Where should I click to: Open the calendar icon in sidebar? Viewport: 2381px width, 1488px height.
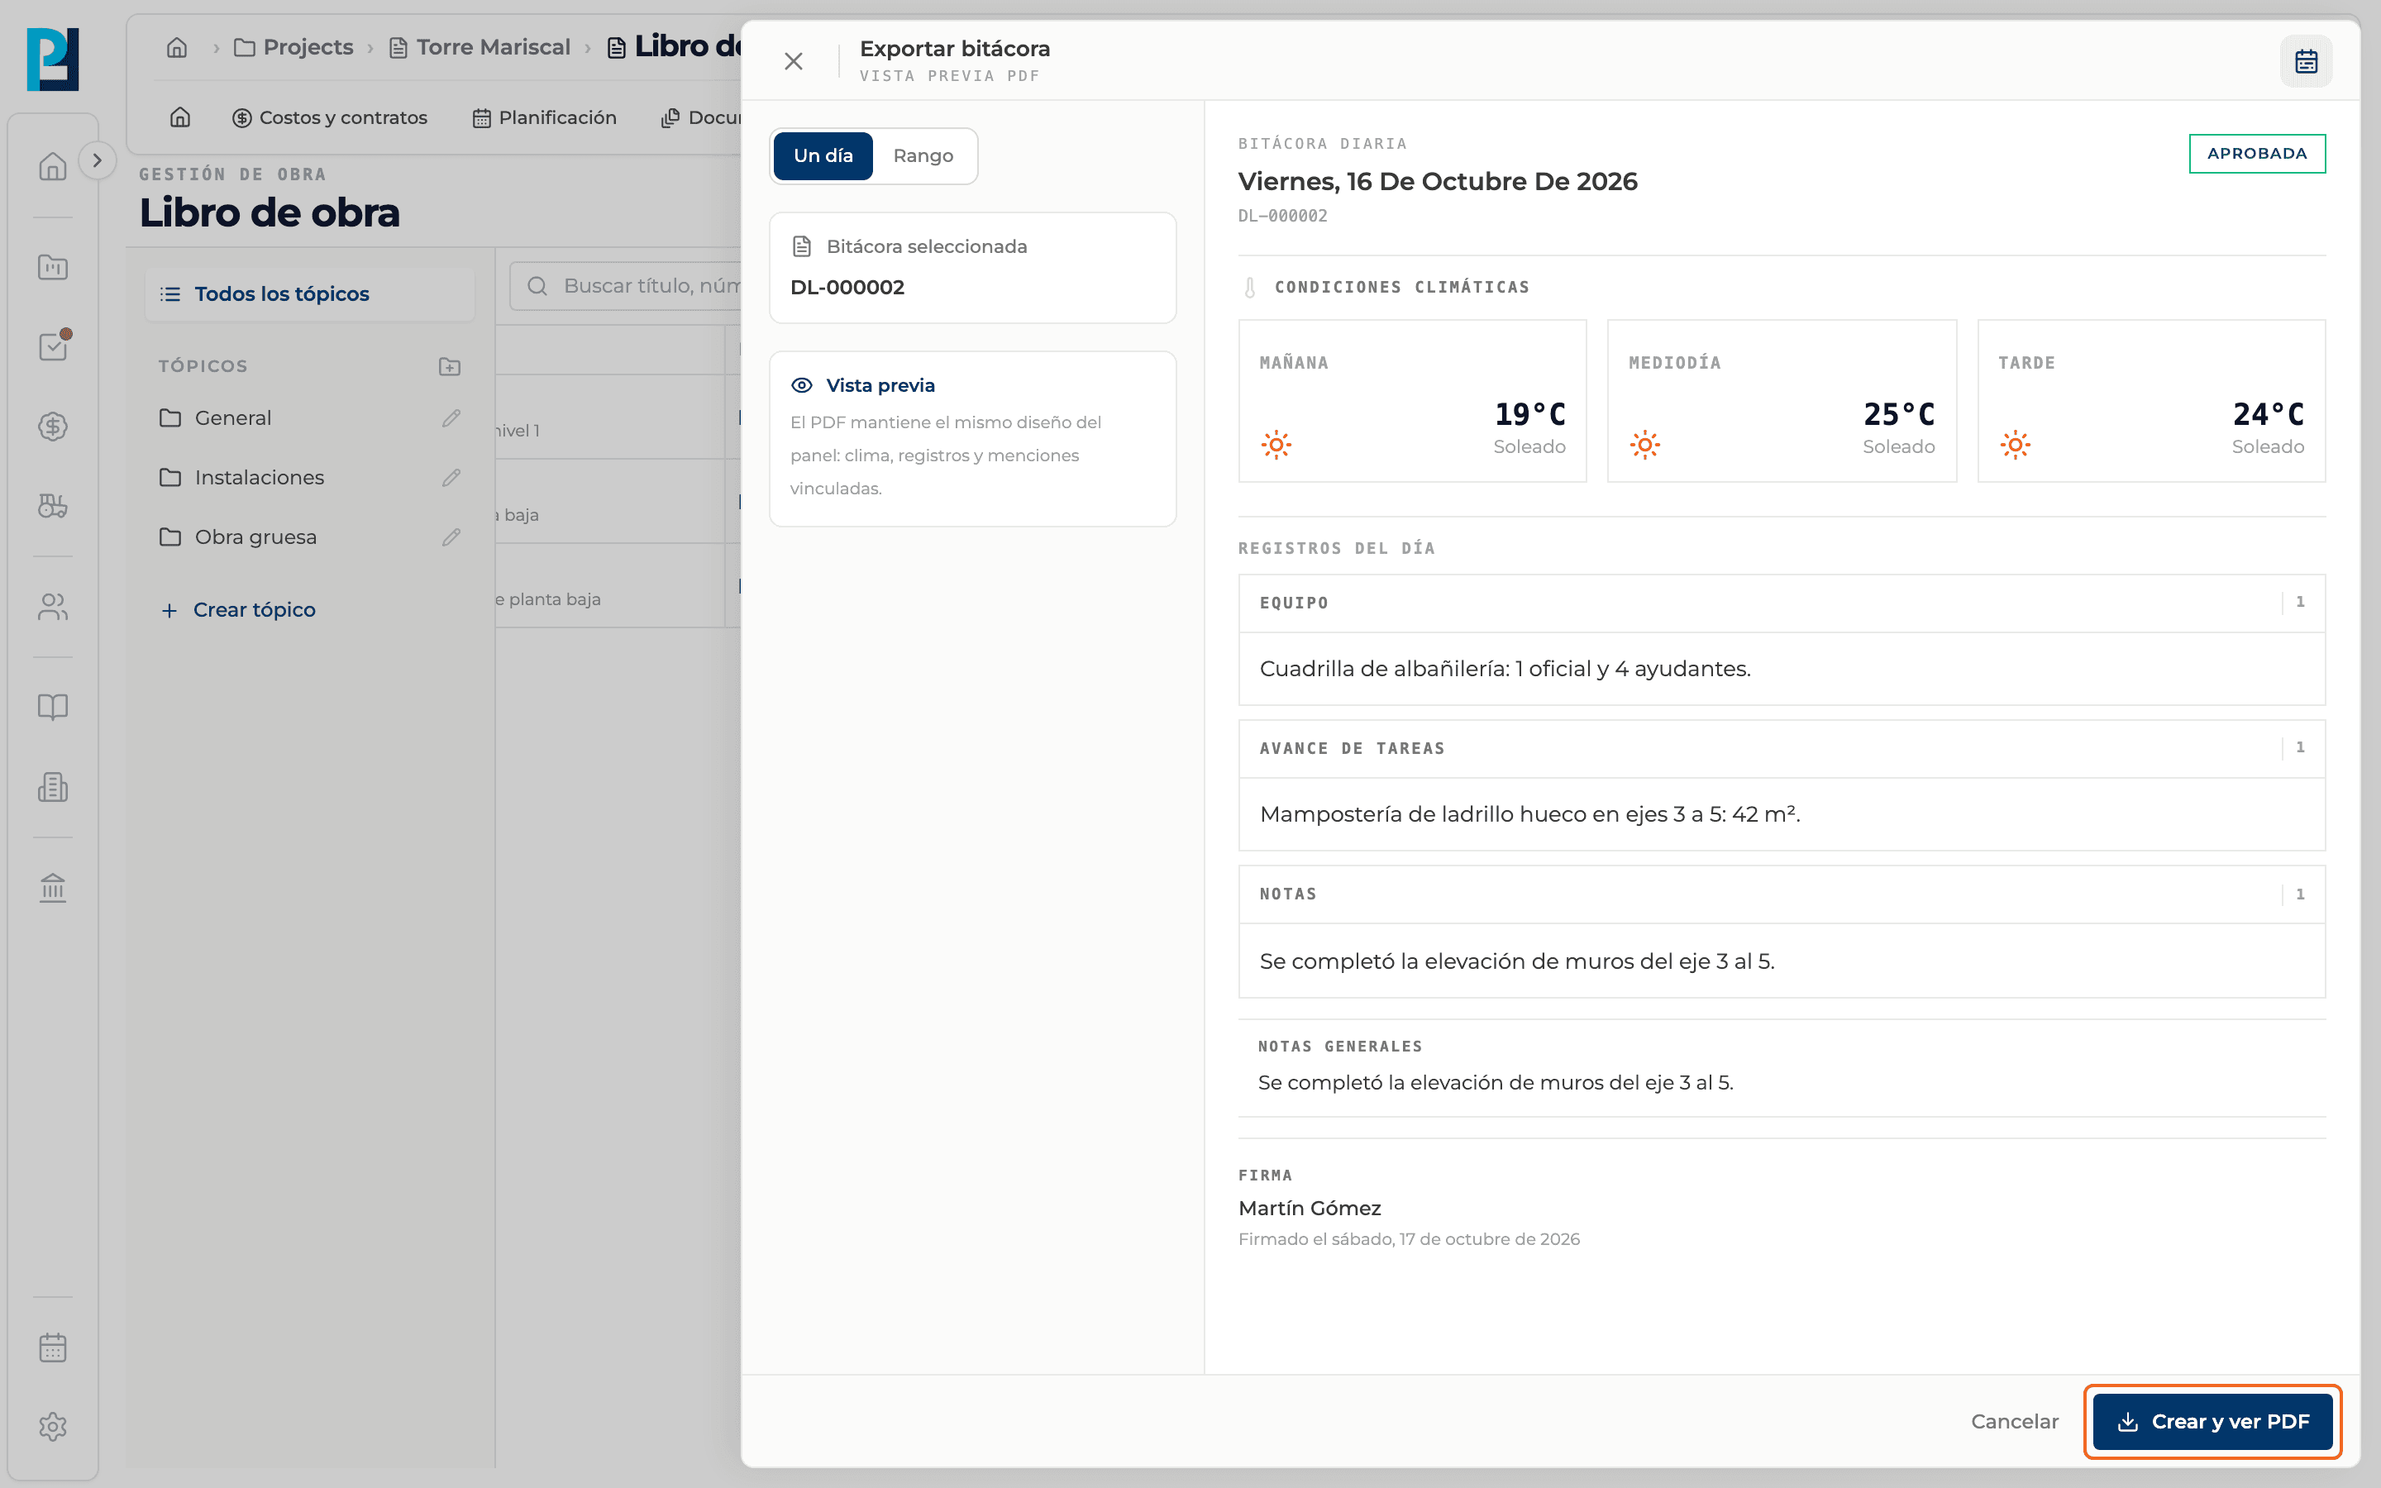pos(53,1347)
